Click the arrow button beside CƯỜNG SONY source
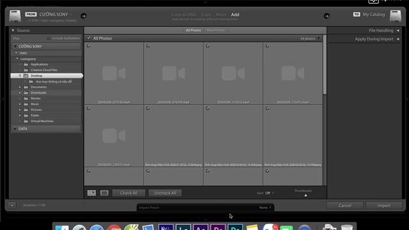 pos(84,16)
